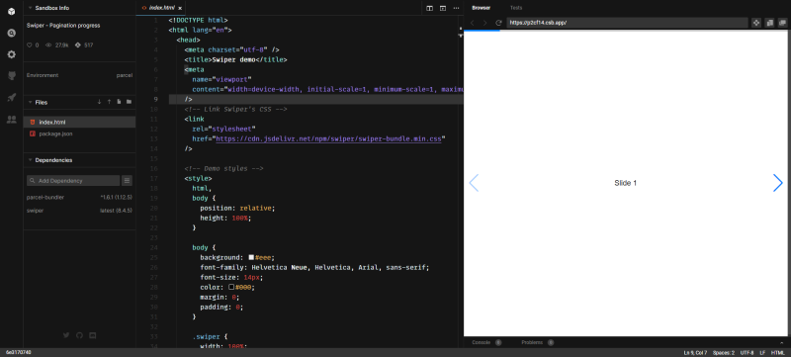Click the pagination progress bar in preview
791x357 pixels.
click(626, 31)
